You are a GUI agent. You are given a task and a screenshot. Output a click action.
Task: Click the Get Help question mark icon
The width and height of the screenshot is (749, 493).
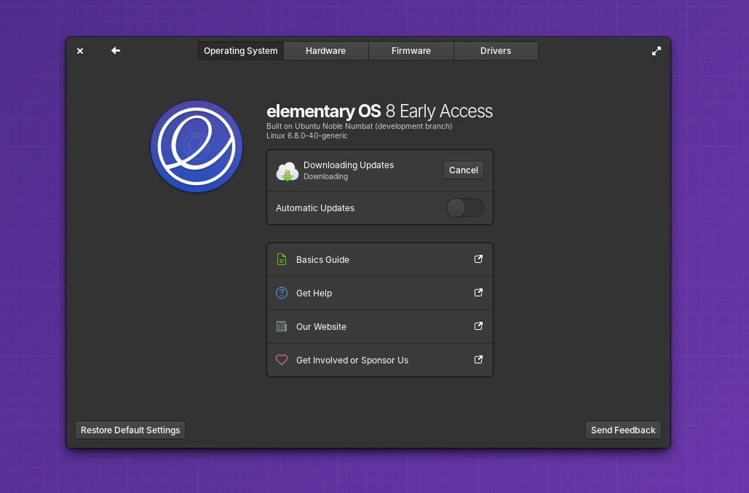pyautogui.click(x=282, y=293)
